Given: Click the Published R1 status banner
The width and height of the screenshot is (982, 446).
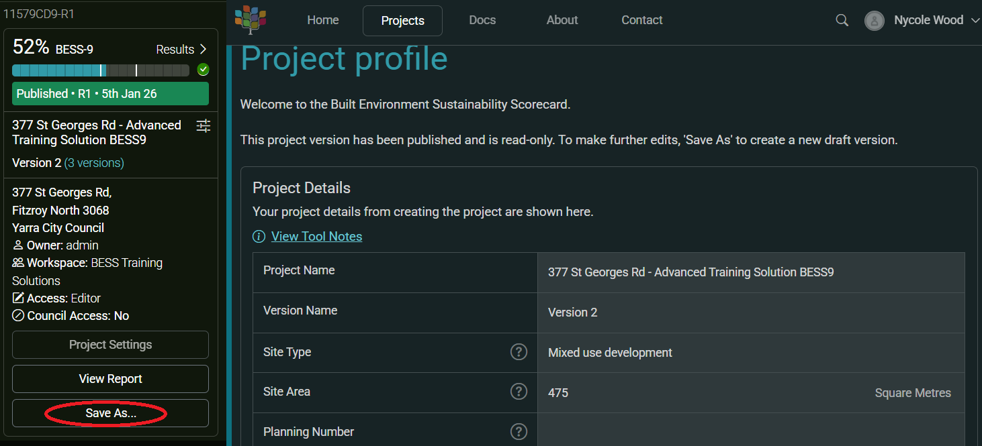Looking at the screenshot, I should coord(109,93).
